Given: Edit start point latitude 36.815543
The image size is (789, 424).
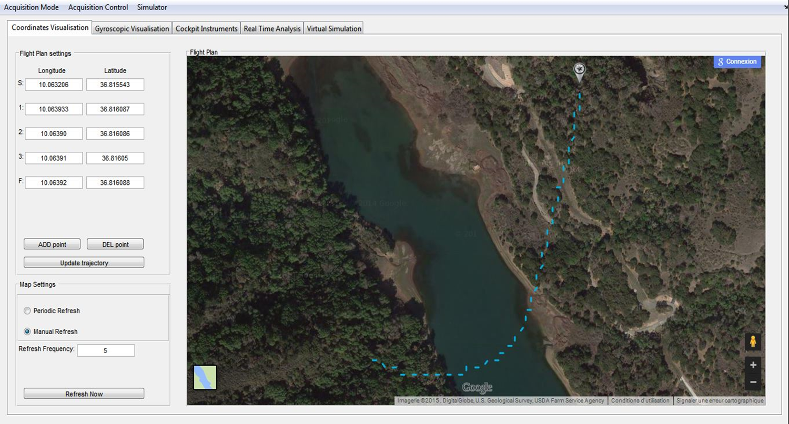Looking at the screenshot, I should 115,85.
